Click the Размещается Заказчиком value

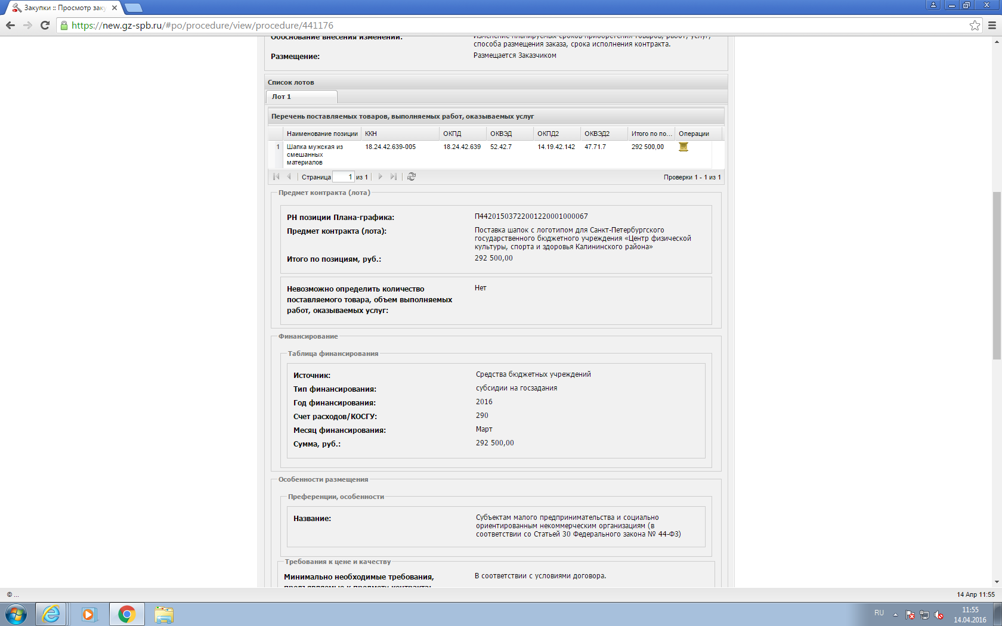515,55
